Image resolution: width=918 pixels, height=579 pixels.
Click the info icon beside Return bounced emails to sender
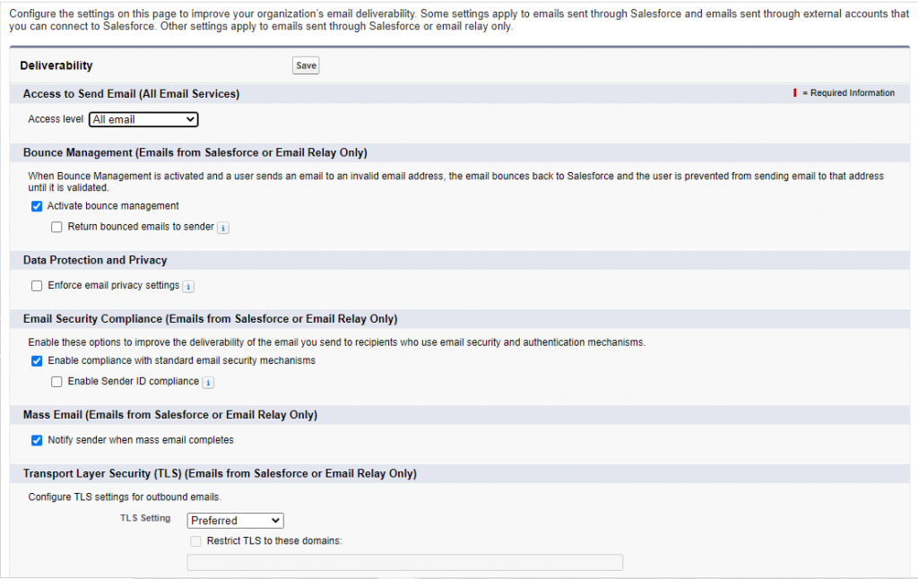coord(222,227)
